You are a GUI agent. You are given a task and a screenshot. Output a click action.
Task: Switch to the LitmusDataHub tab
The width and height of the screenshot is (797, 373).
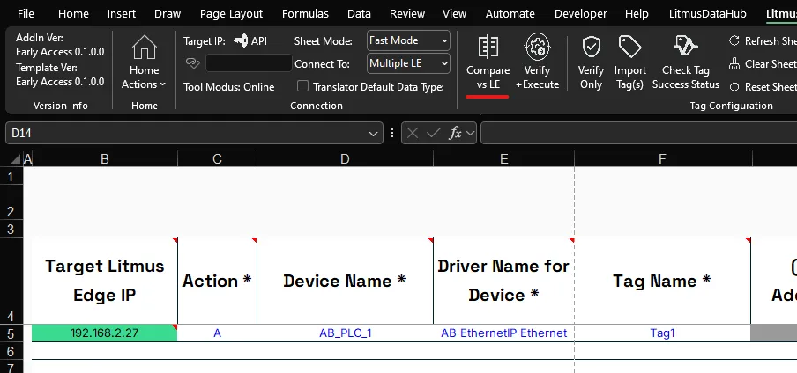tap(710, 14)
